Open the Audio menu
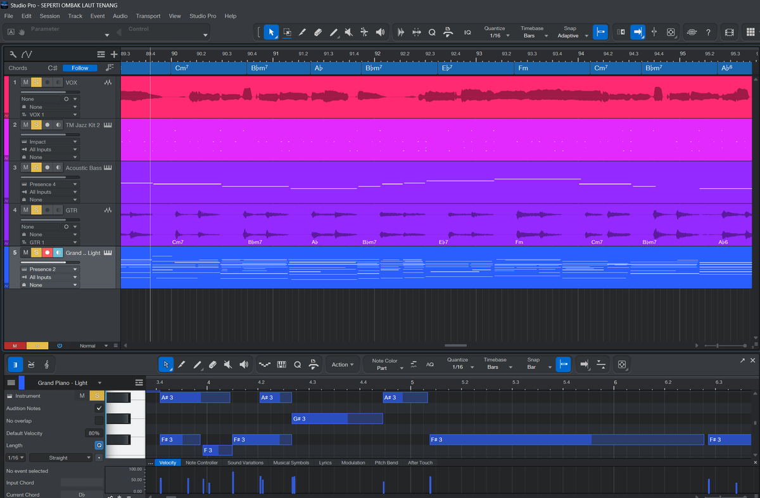Viewport: 760px width, 498px height. [x=120, y=16]
